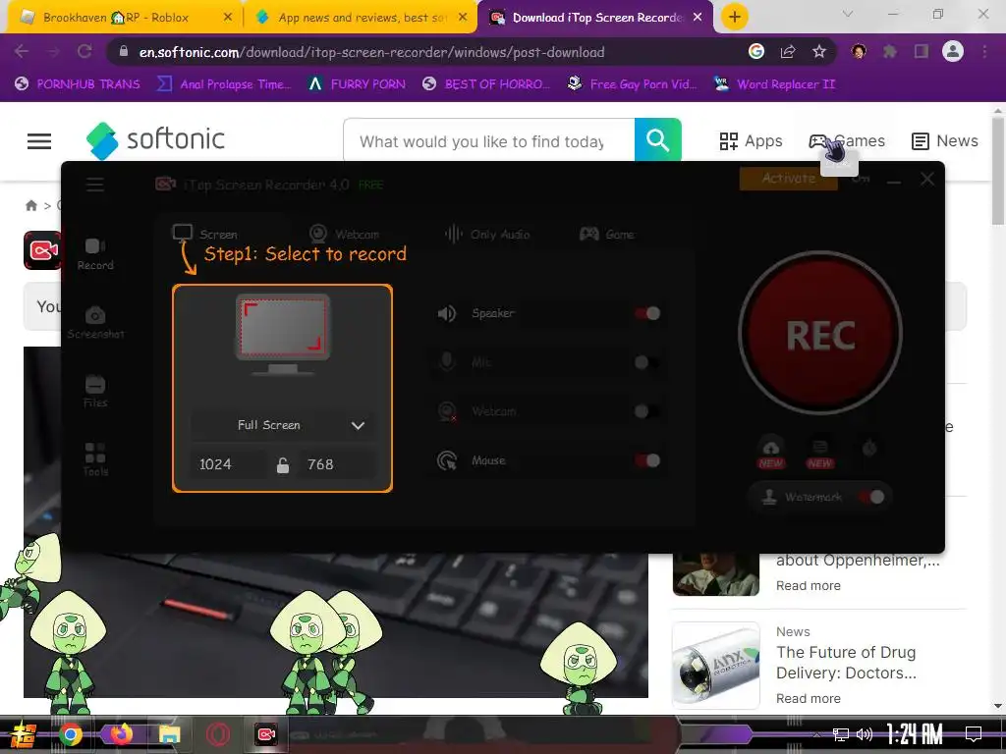Select the Screen recording tab
The width and height of the screenshot is (1006, 754).
(205, 234)
